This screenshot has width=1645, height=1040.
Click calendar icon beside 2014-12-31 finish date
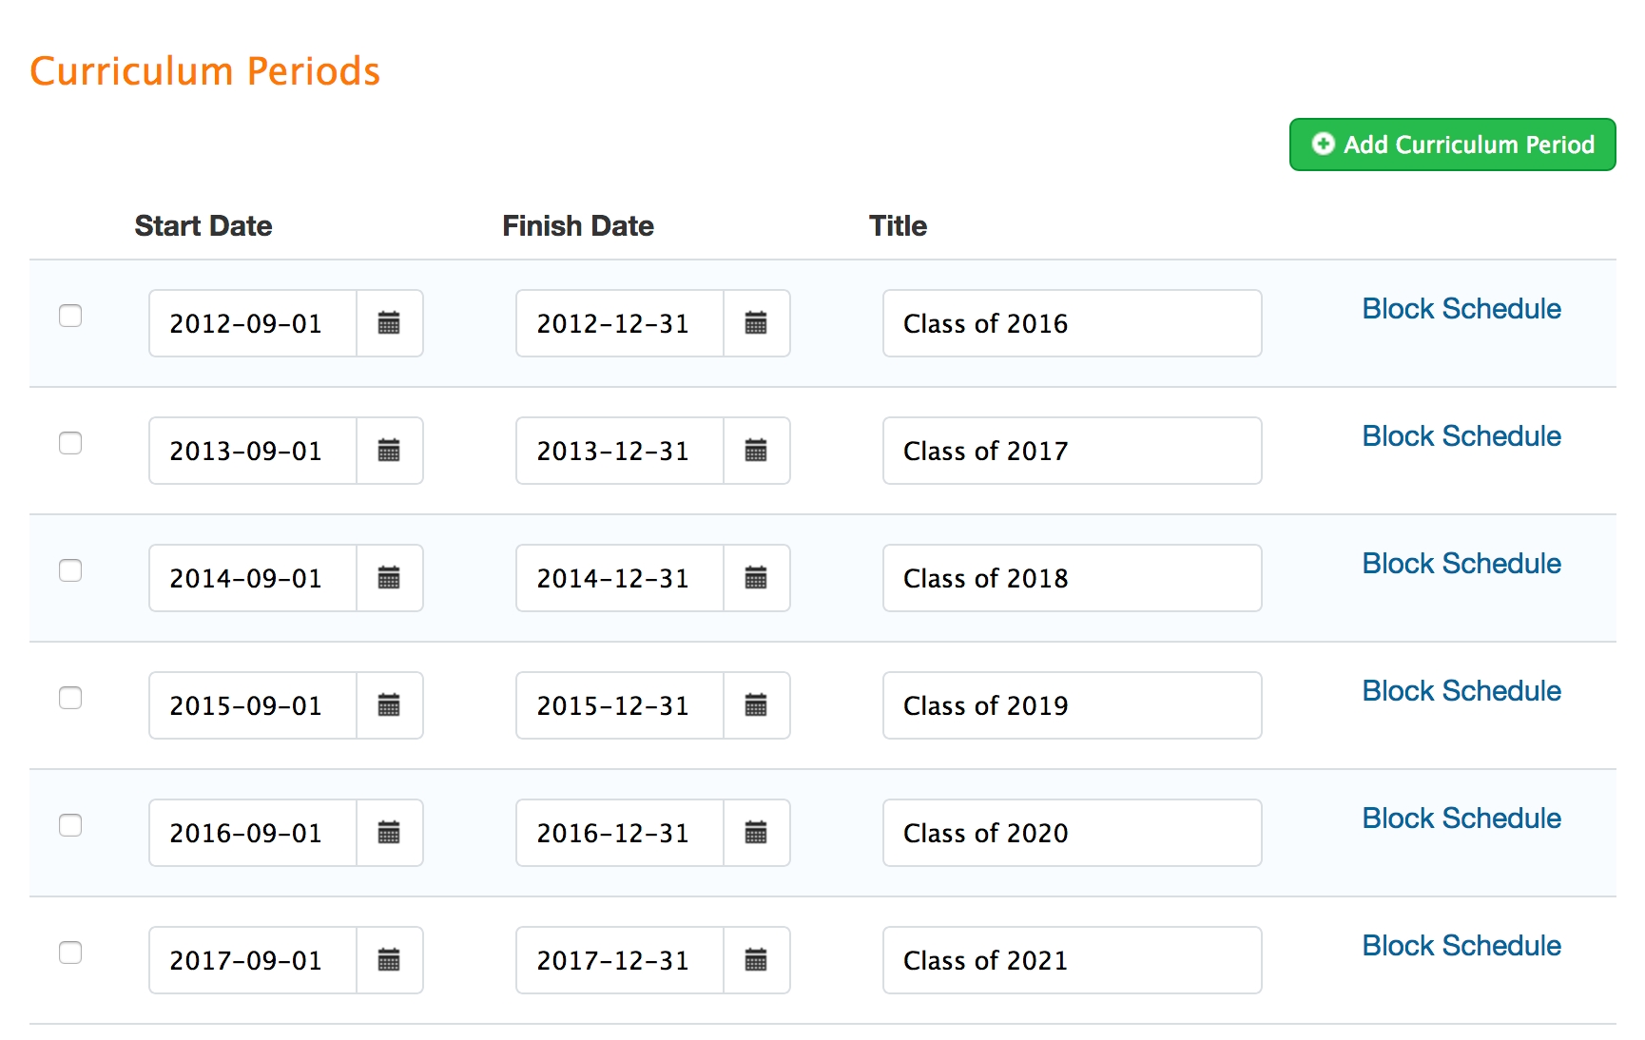click(756, 578)
